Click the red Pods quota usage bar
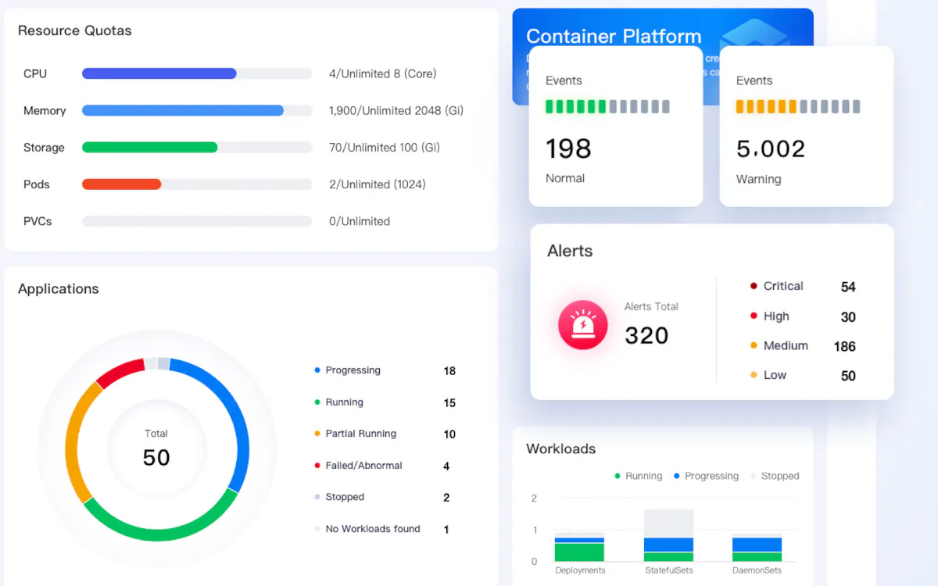This screenshot has width=938, height=586. [121, 184]
